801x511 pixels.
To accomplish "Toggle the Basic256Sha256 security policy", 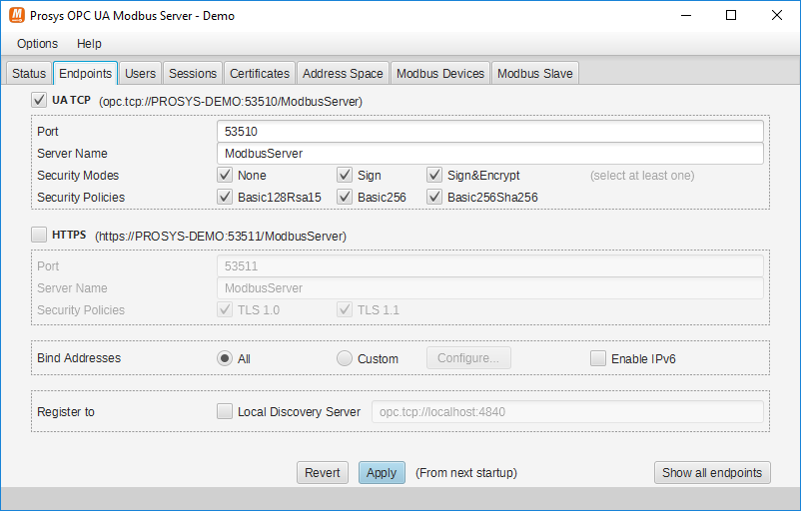I will (434, 197).
